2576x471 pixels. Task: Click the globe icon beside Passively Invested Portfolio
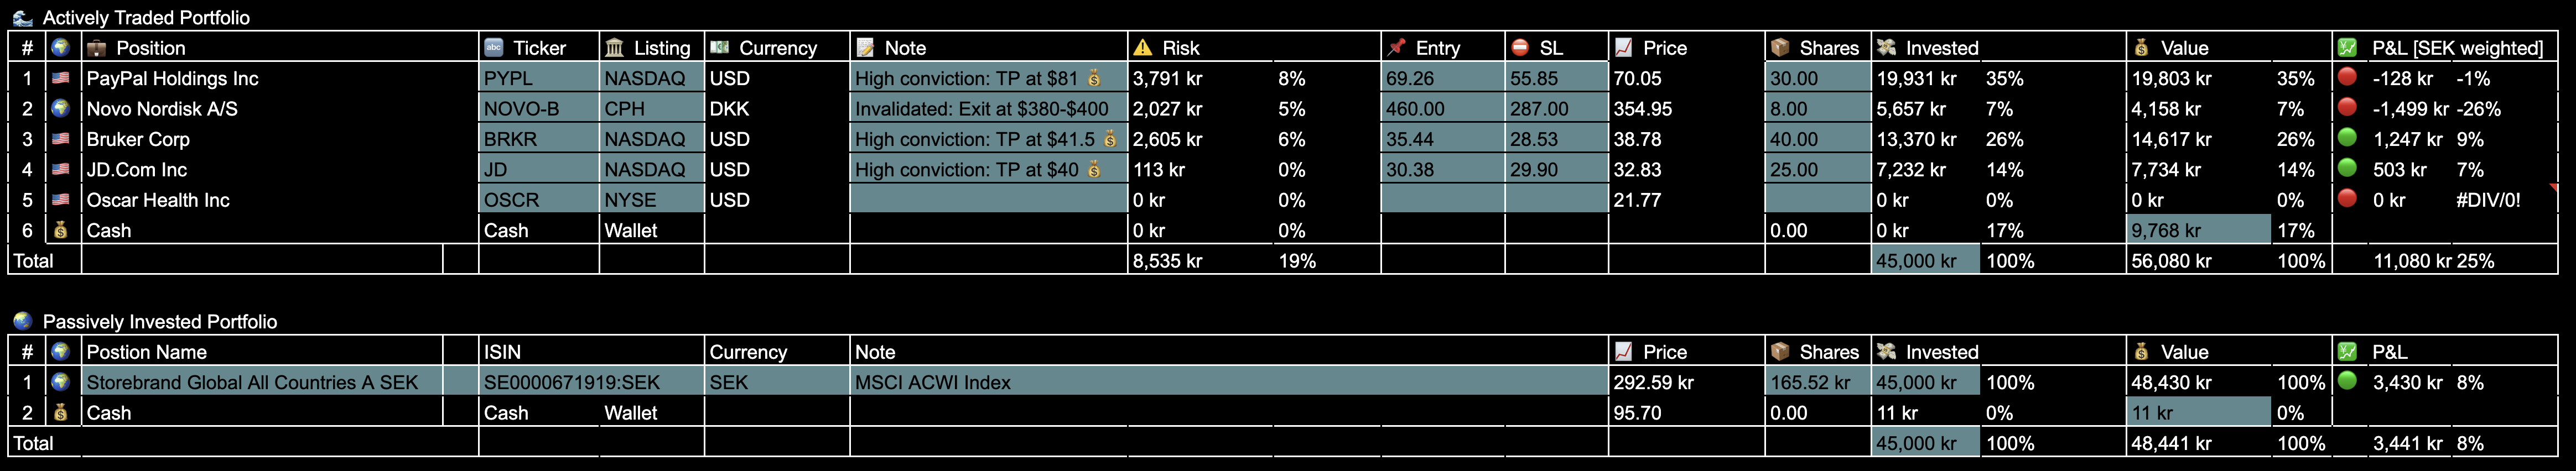click(22, 321)
